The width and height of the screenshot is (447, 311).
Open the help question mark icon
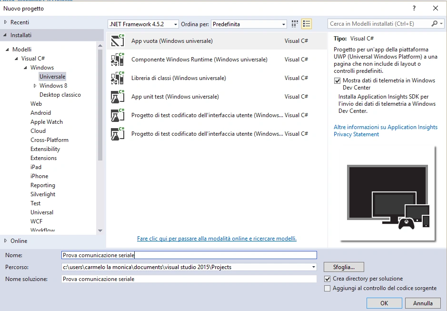click(414, 8)
